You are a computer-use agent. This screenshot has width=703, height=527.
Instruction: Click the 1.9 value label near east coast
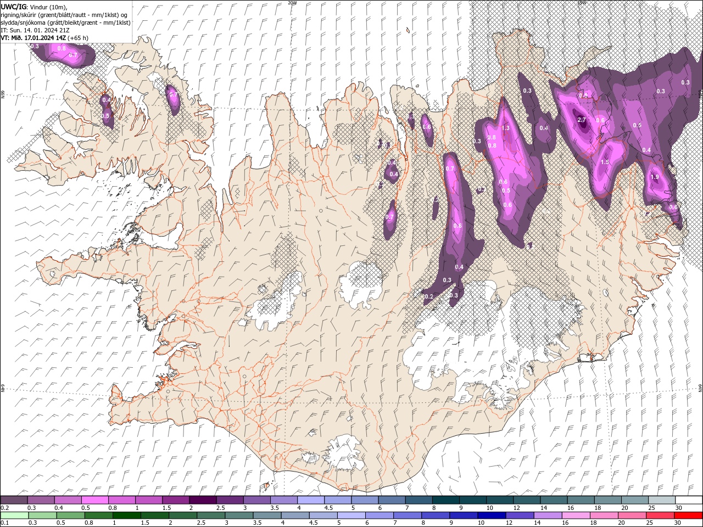tap(655, 177)
